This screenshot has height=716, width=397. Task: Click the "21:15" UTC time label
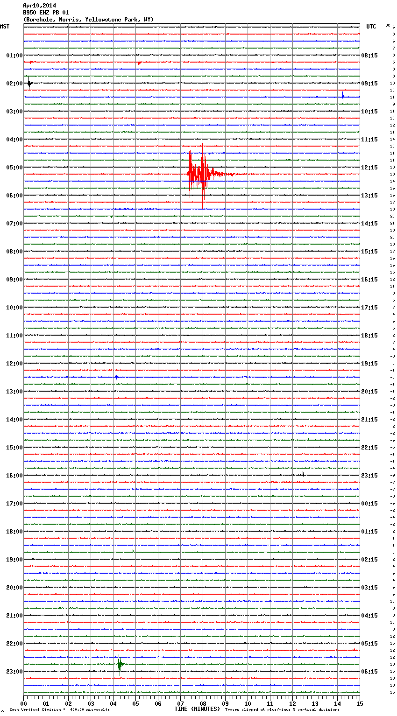tap(369, 420)
